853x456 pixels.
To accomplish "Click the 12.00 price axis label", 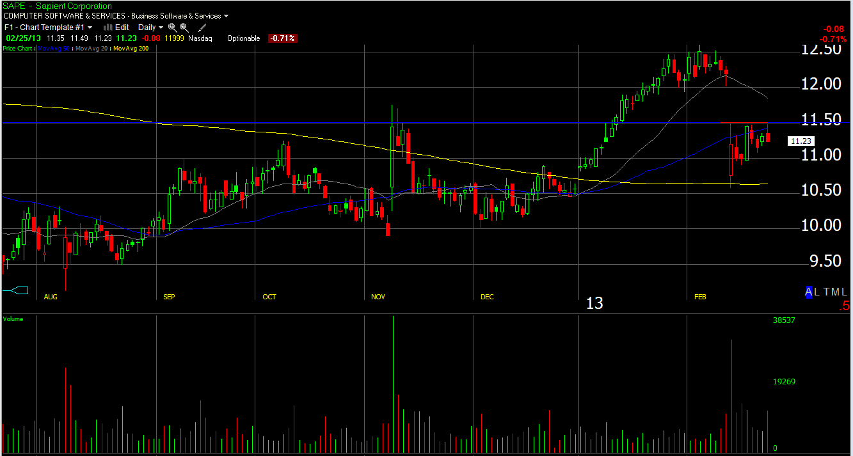I will click(x=822, y=84).
